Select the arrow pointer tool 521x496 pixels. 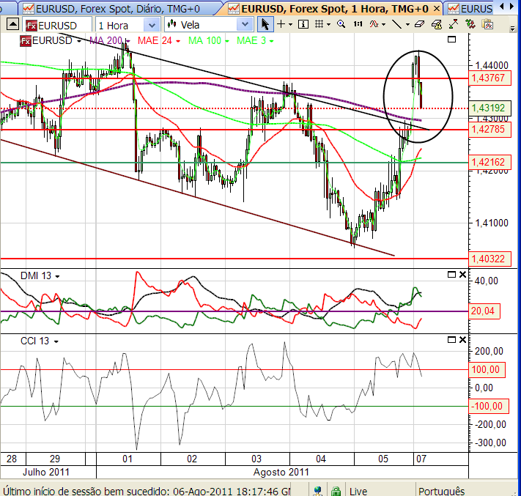265,25
